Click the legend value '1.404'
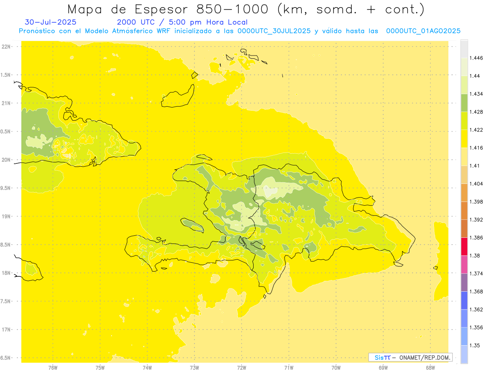483x373 pixels. [476, 184]
